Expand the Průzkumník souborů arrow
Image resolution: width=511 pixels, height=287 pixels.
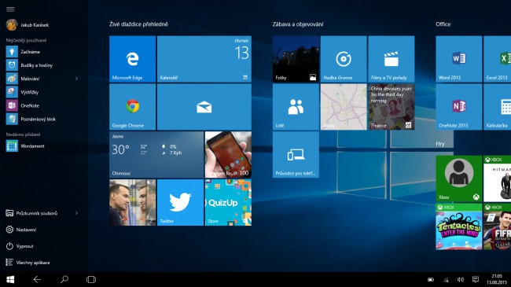76,213
